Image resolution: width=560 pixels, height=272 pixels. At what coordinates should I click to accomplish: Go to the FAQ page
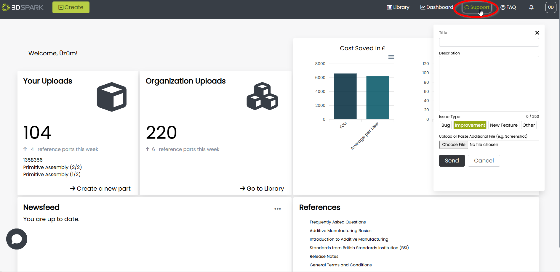click(x=508, y=7)
